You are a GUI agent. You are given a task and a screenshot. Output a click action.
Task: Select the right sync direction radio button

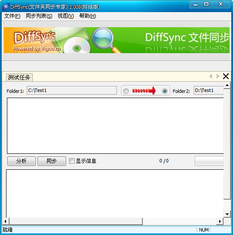165,91
